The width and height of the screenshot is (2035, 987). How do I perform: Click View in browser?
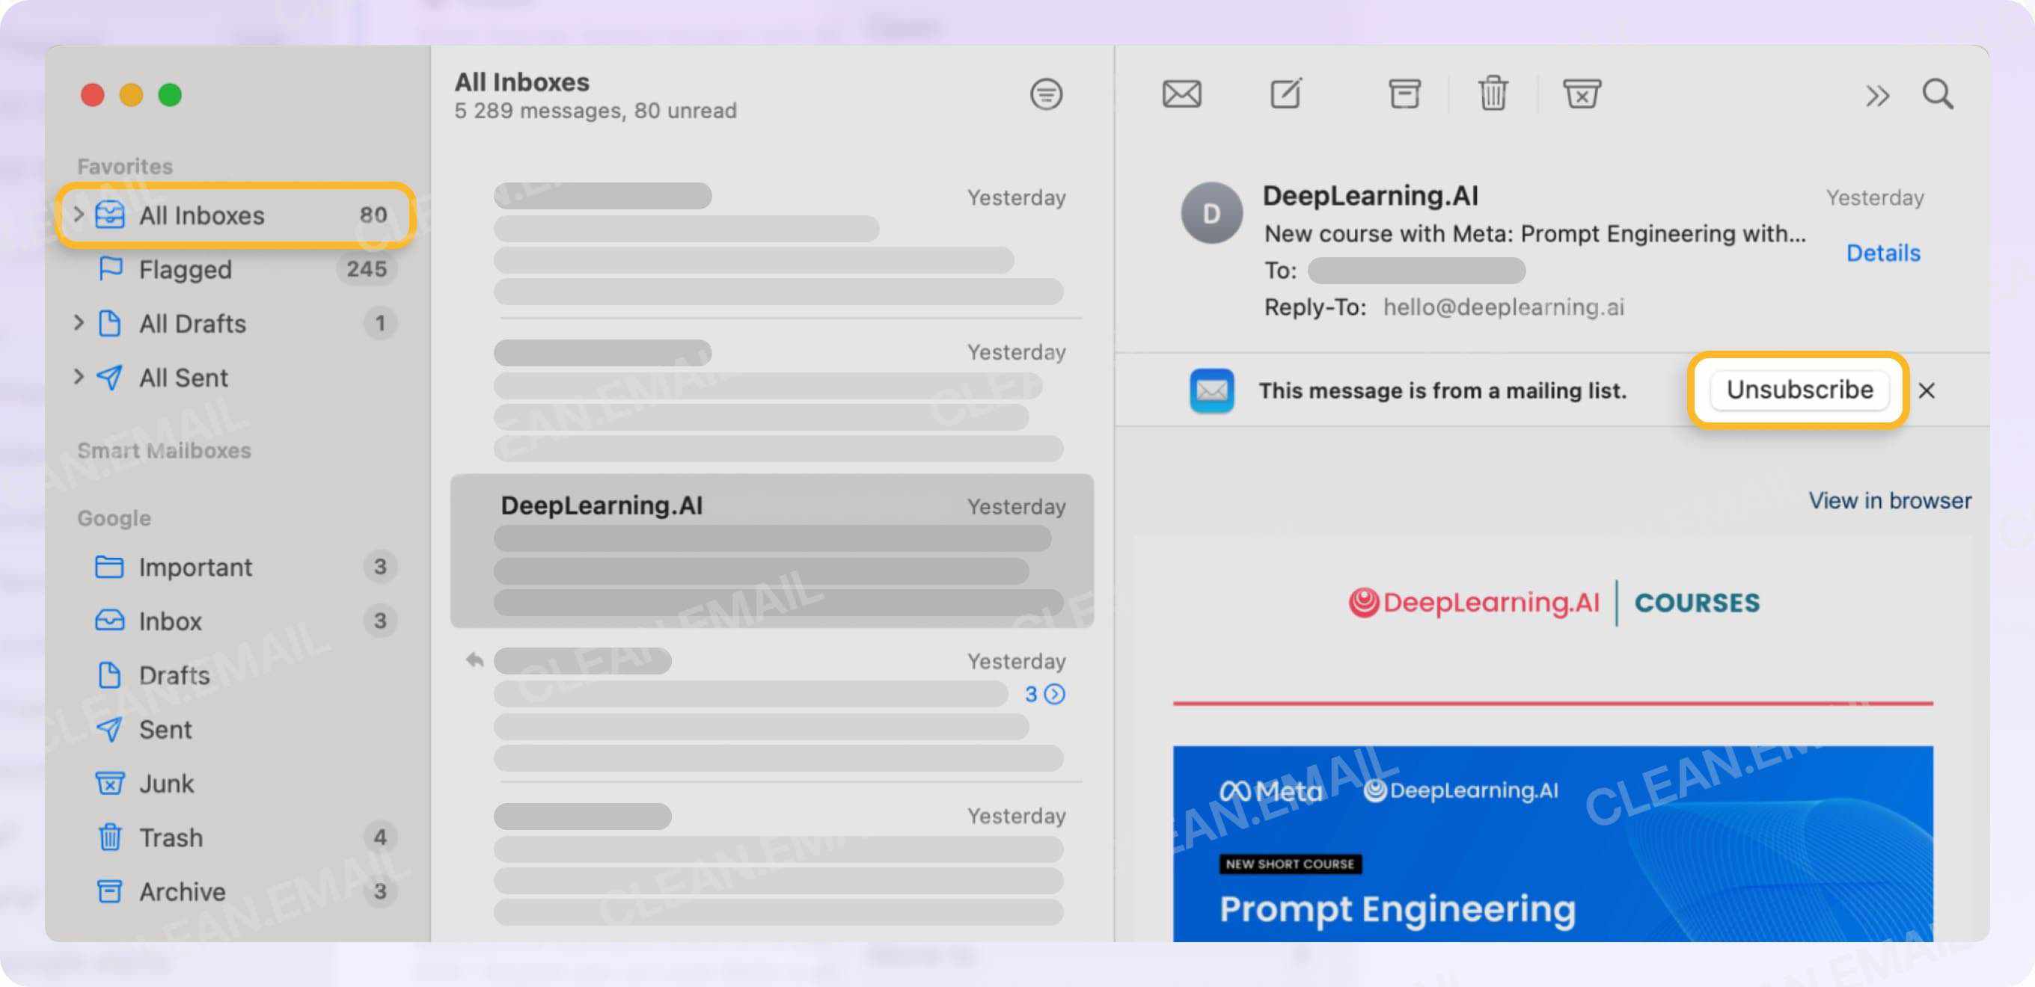[1889, 499]
